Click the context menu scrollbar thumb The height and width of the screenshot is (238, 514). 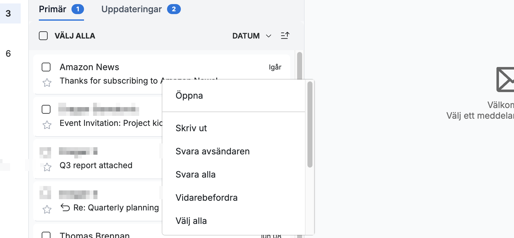click(310, 124)
